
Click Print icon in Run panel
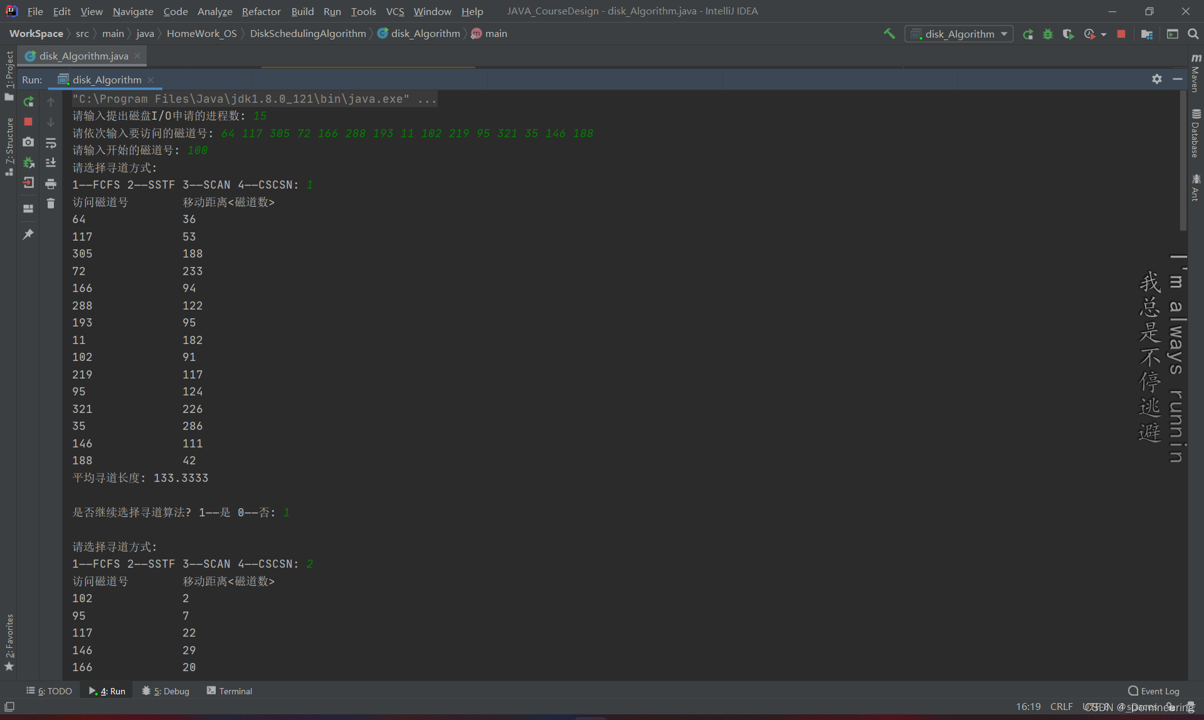click(51, 184)
